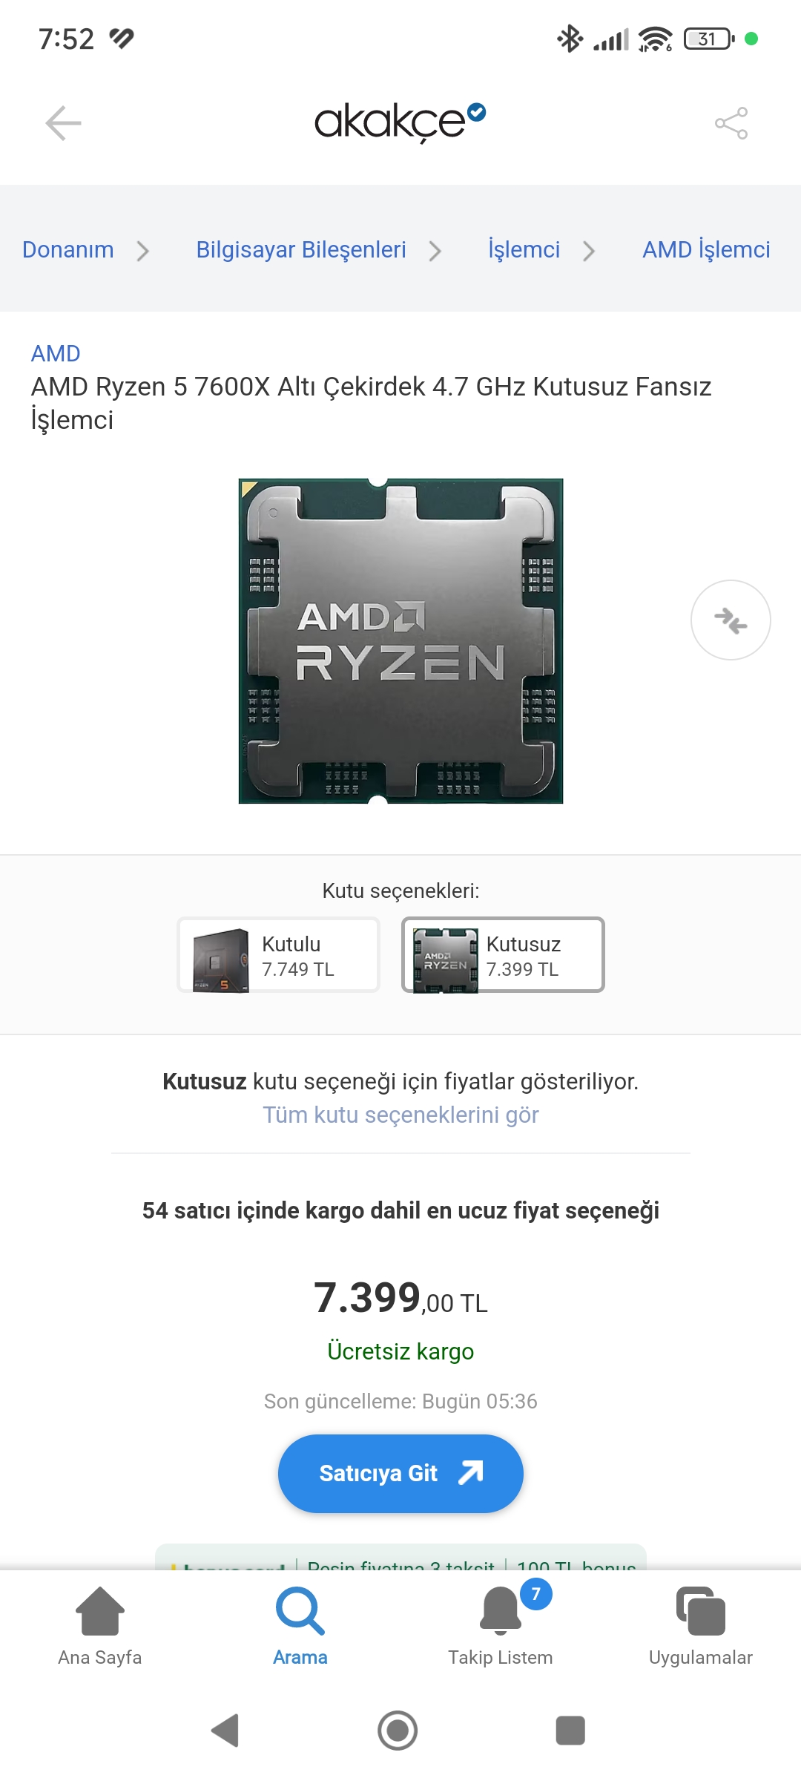This screenshot has width=801, height=1781.
Task: Tap the Satıcıya Git button
Action: coord(400,1474)
